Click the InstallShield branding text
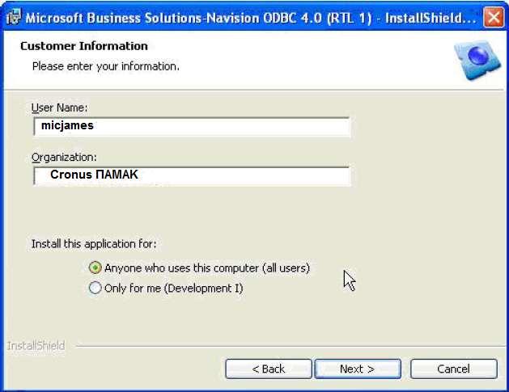Viewport: 509px width, 392px height. [36, 346]
